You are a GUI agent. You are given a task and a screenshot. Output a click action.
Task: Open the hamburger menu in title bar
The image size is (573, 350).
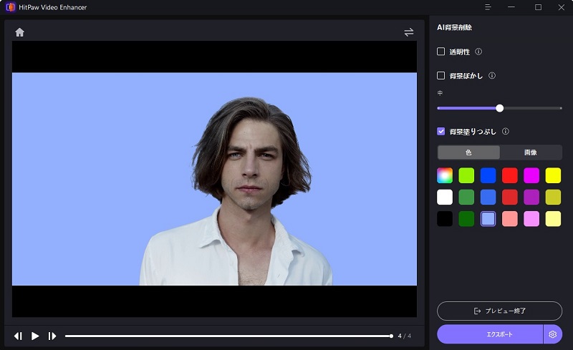tap(488, 7)
